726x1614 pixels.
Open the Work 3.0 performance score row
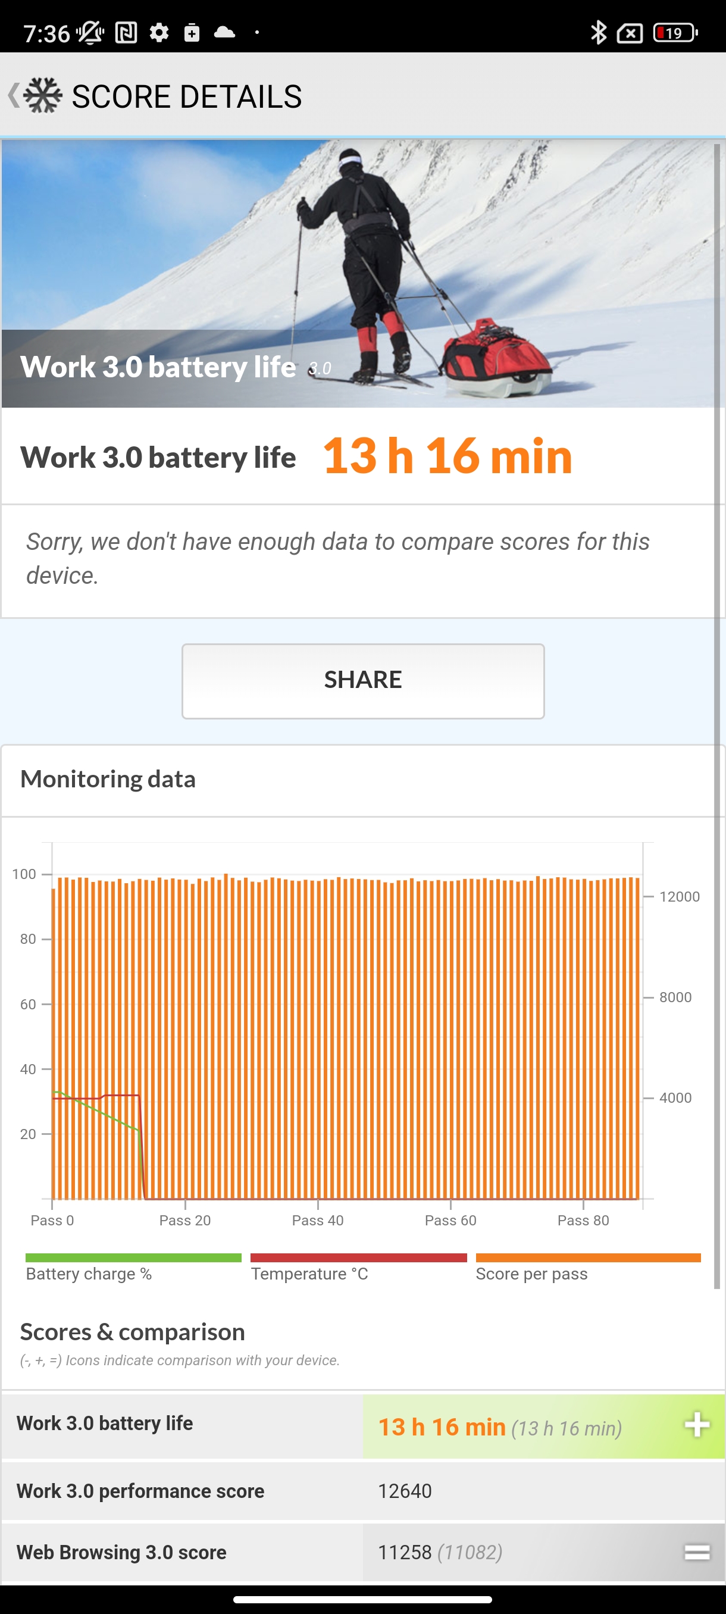[362, 1491]
